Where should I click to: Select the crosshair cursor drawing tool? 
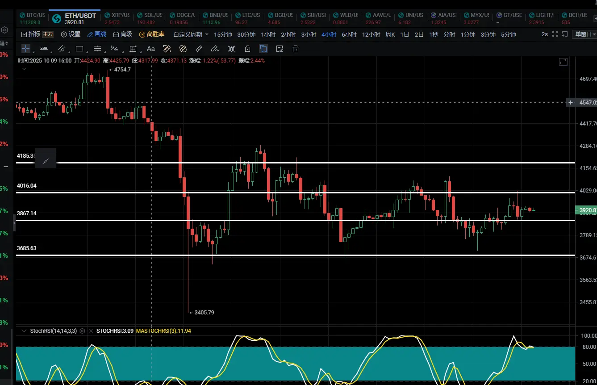click(26, 49)
